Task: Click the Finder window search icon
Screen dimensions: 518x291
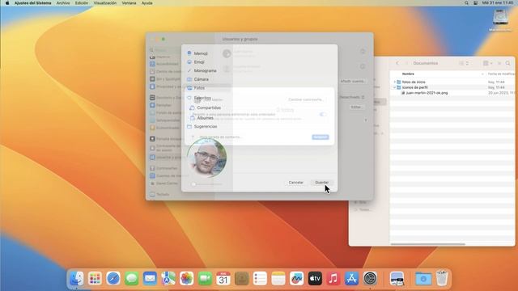Action: point(507,63)
